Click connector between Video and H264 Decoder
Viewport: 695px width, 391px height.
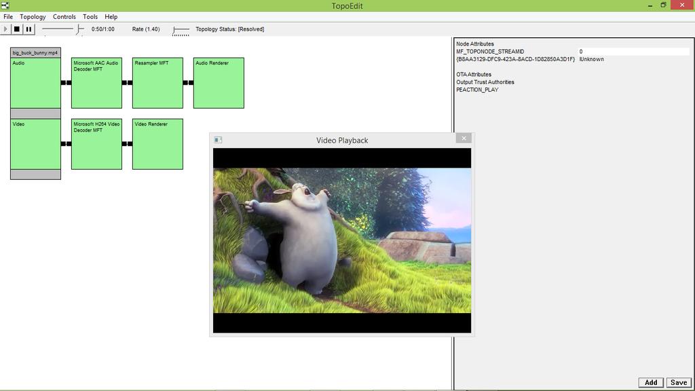pyautogui.click(x=66, y=144)
